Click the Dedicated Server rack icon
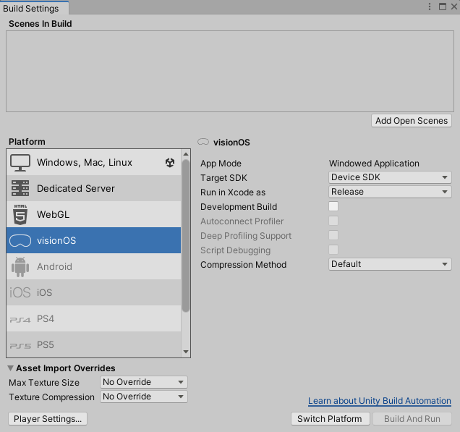The height and width of the screenshot is (432, 460). pos(20,188)
